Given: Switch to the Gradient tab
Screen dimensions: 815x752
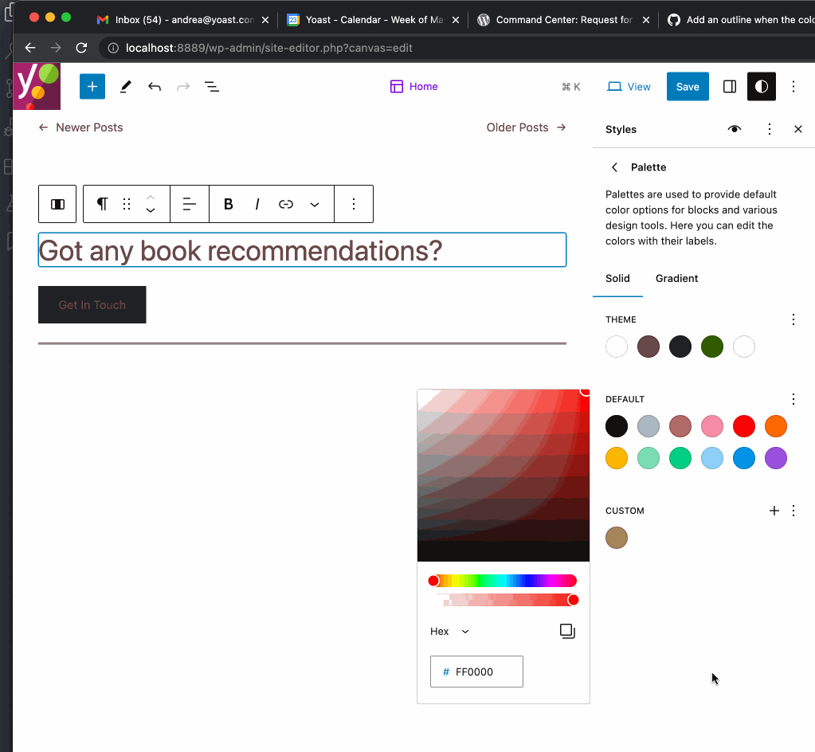Looking at the screenshot, I should tap(676, 278).
